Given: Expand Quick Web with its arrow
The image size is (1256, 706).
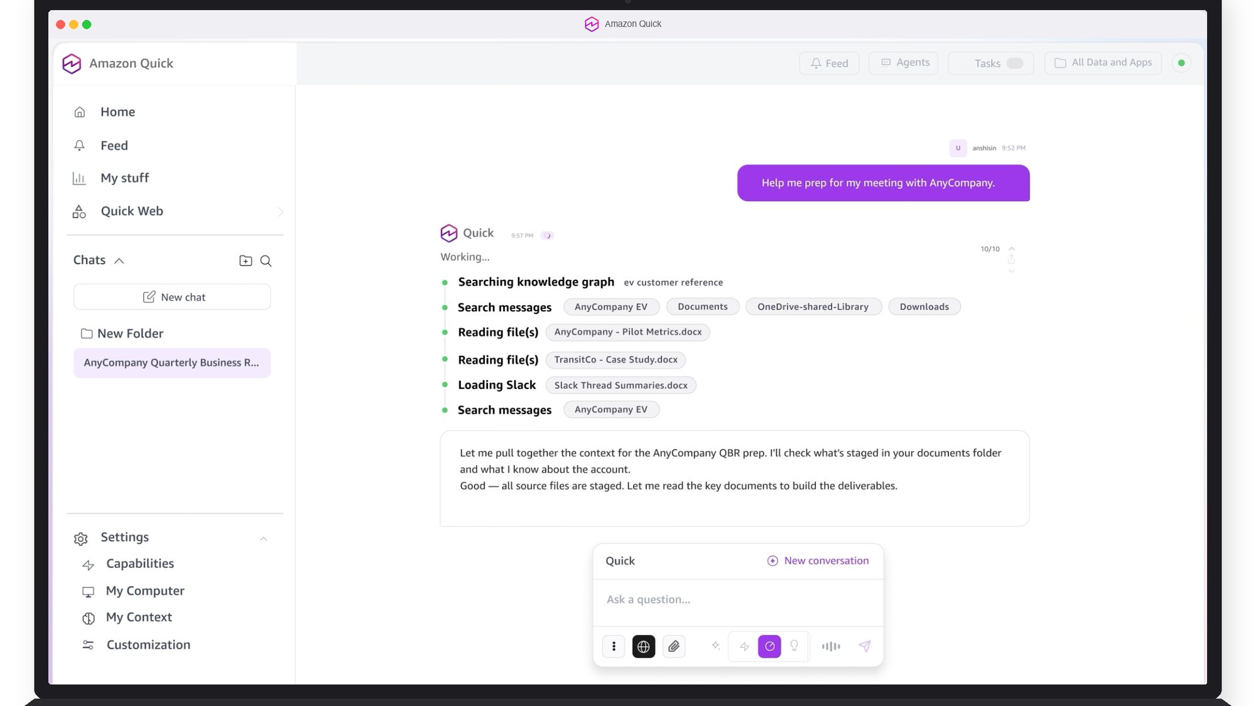Looking at the screenshot, I should tap(281, 211).
